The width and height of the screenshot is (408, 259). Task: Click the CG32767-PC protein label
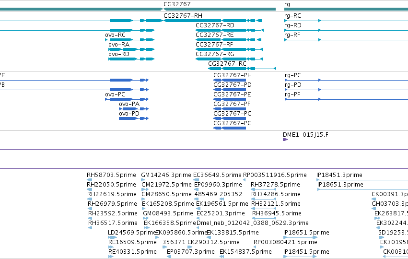(x=232, y=123)
